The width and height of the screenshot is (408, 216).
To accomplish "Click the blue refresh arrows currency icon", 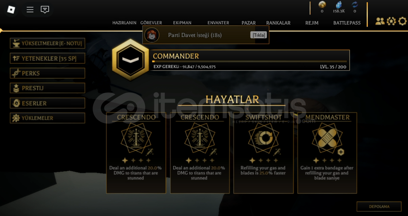I will pyautogui.click(x=355, y=4).
